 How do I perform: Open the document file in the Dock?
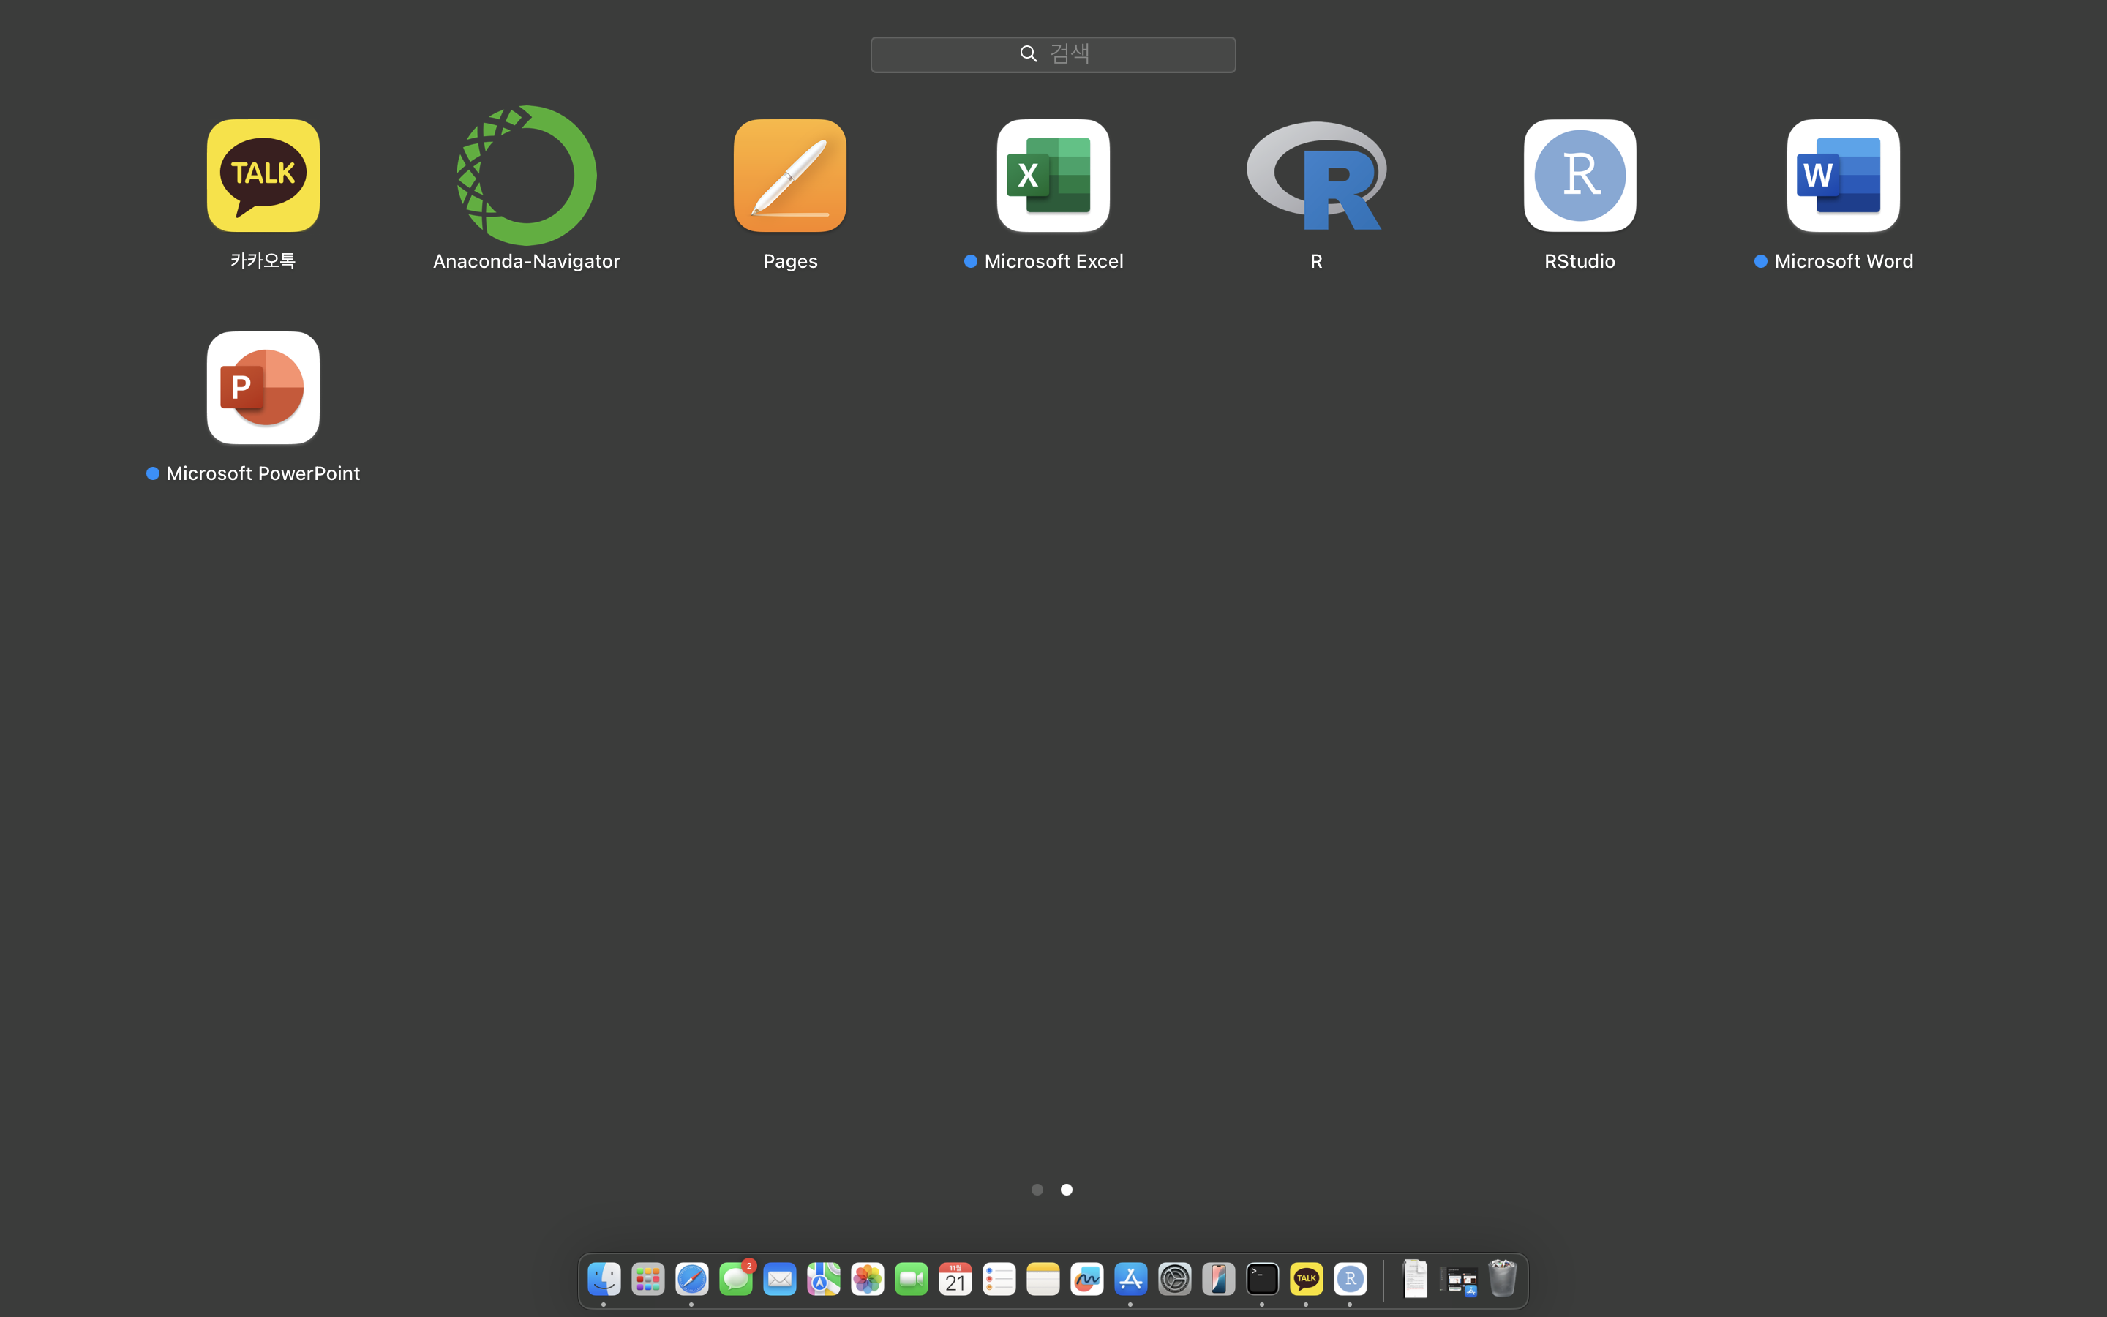pos(1415,1279)
